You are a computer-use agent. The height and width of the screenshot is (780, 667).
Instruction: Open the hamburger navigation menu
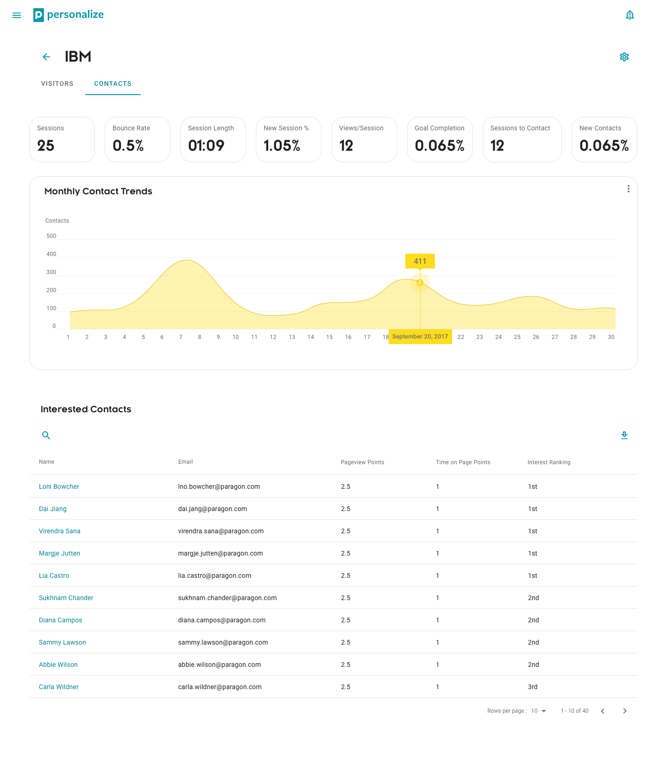click(x=17, y=15)
